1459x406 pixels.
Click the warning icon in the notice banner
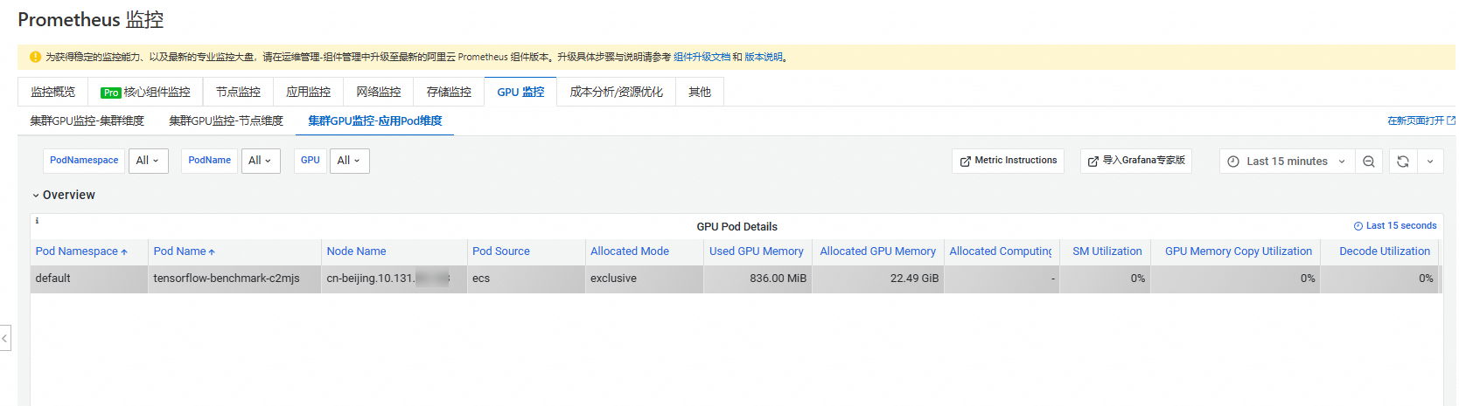click(35, 57)
